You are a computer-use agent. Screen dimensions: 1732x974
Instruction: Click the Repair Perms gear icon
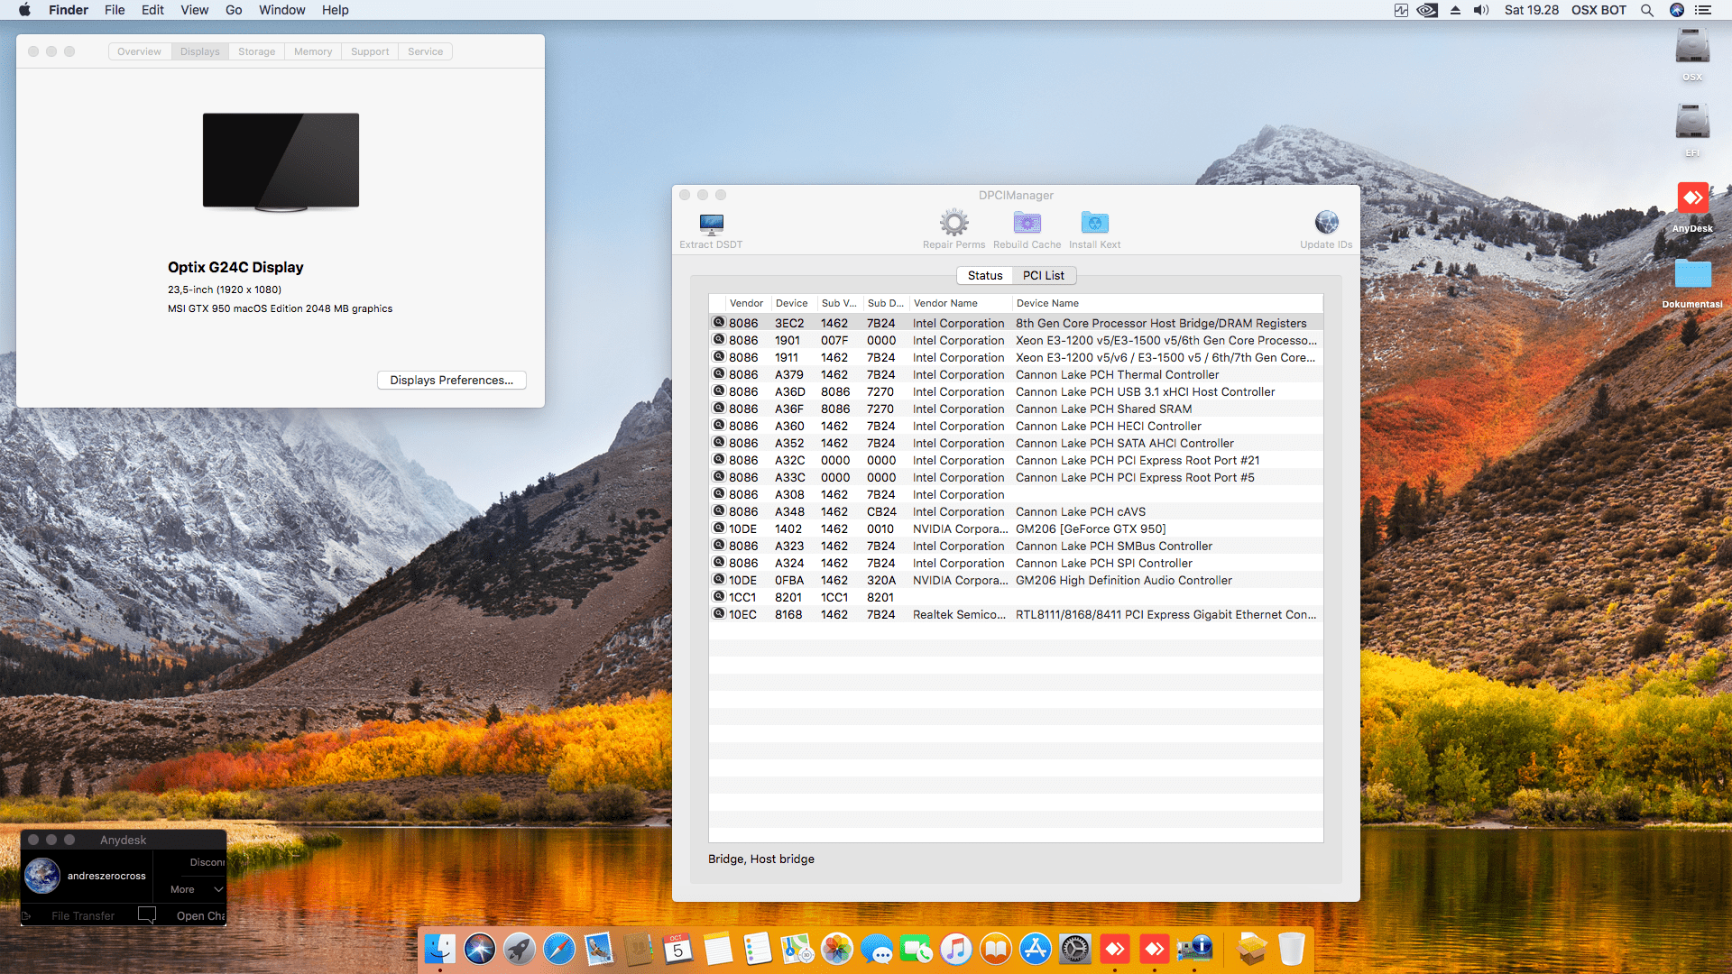pyautogui.click(x=954, y=223)
